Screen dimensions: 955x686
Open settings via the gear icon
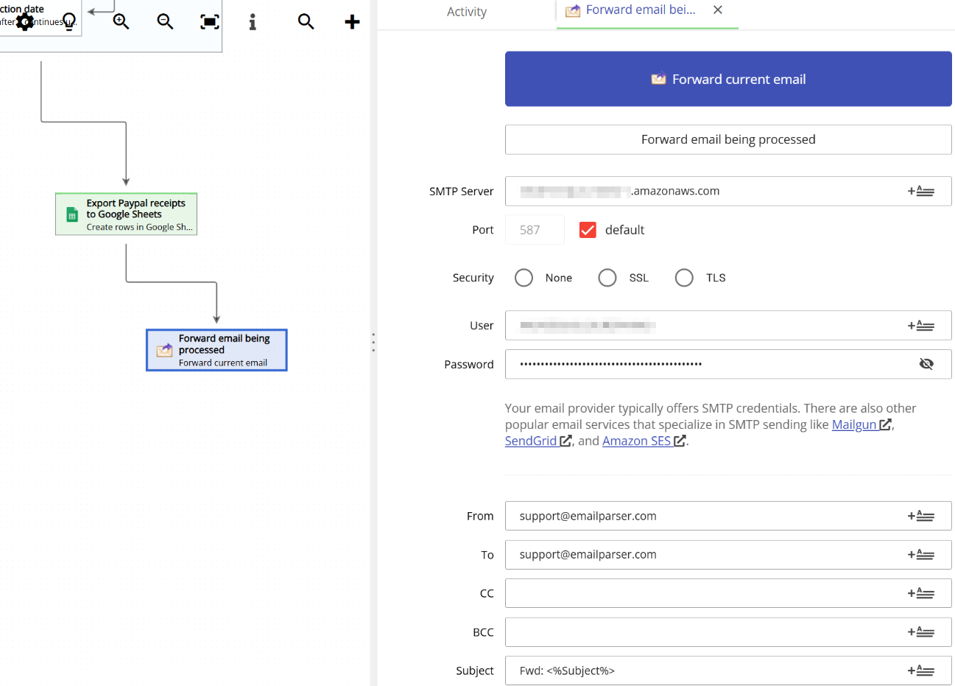(25, 22)
